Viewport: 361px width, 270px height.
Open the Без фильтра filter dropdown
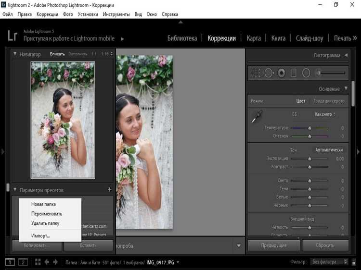[330, 262]
